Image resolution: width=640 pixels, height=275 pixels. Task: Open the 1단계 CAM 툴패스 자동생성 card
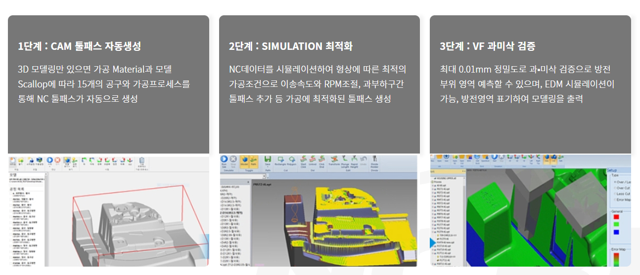pyautogui.click(x=108, y=84)
